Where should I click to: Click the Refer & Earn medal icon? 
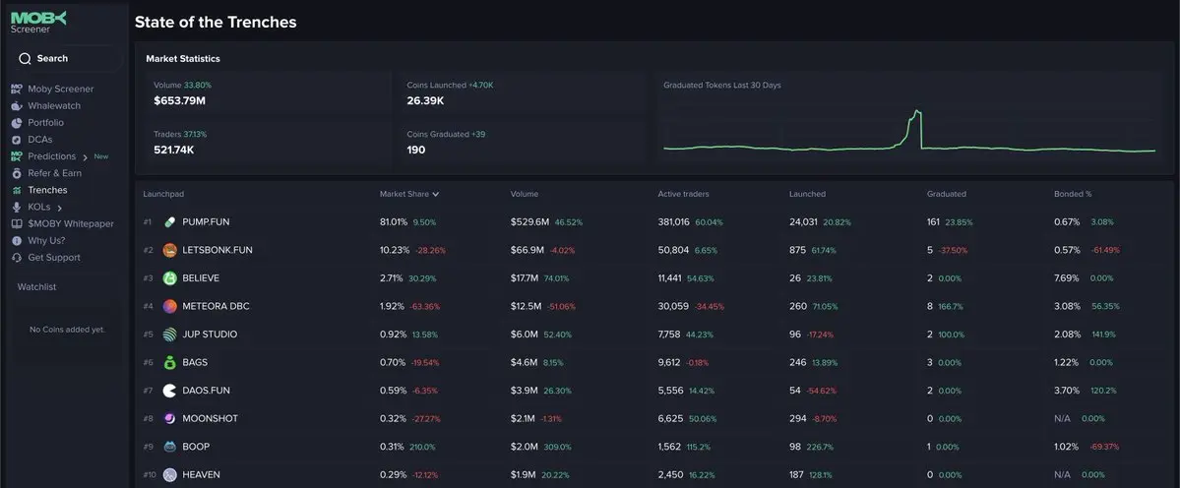tap(17, 173)
